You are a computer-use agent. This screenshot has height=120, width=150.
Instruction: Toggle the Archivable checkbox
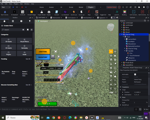point(135,74)
